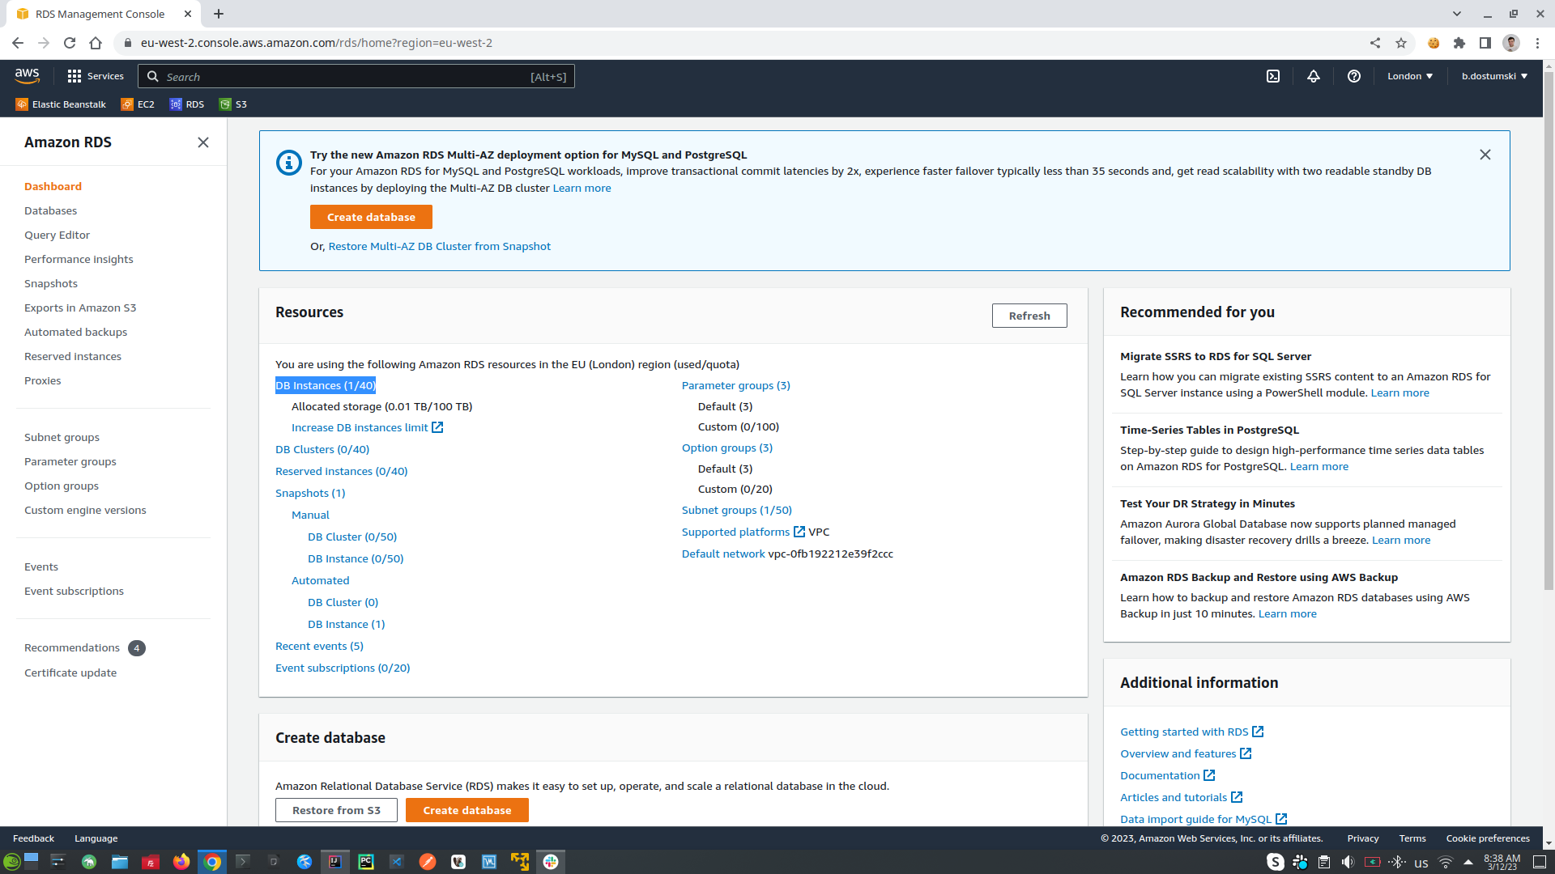Bookmark this page with star icon
The width and height of the screenshot is (1555, 874).
pyautogui.click(x=1401, y=43)
